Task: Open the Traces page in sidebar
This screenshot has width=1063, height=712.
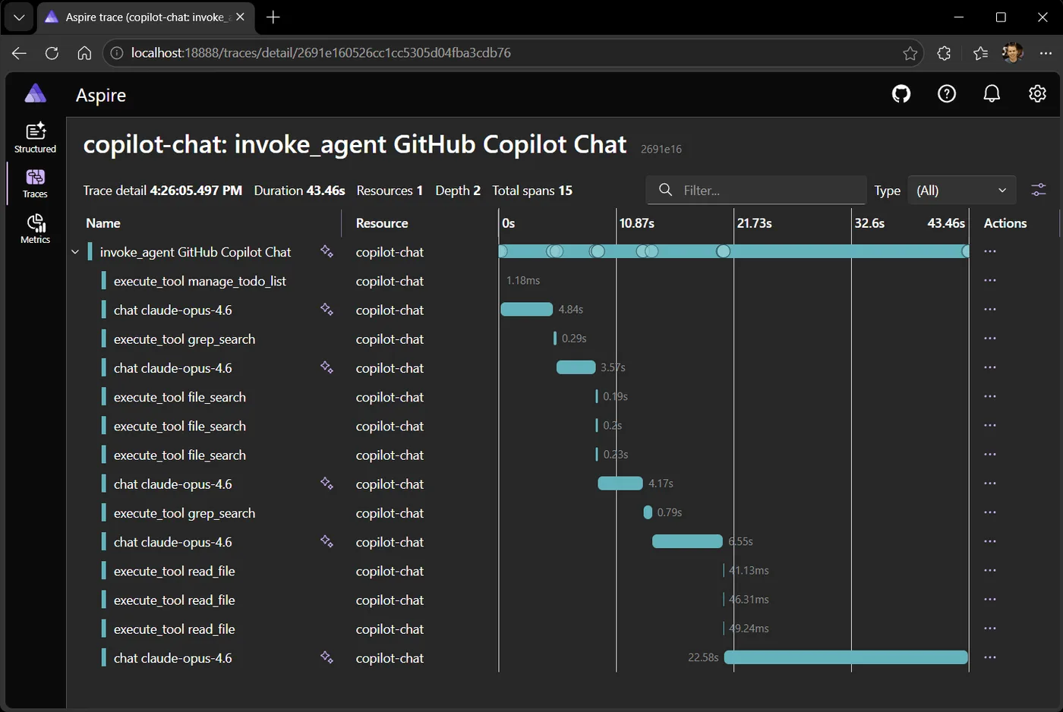Action: 35,184
